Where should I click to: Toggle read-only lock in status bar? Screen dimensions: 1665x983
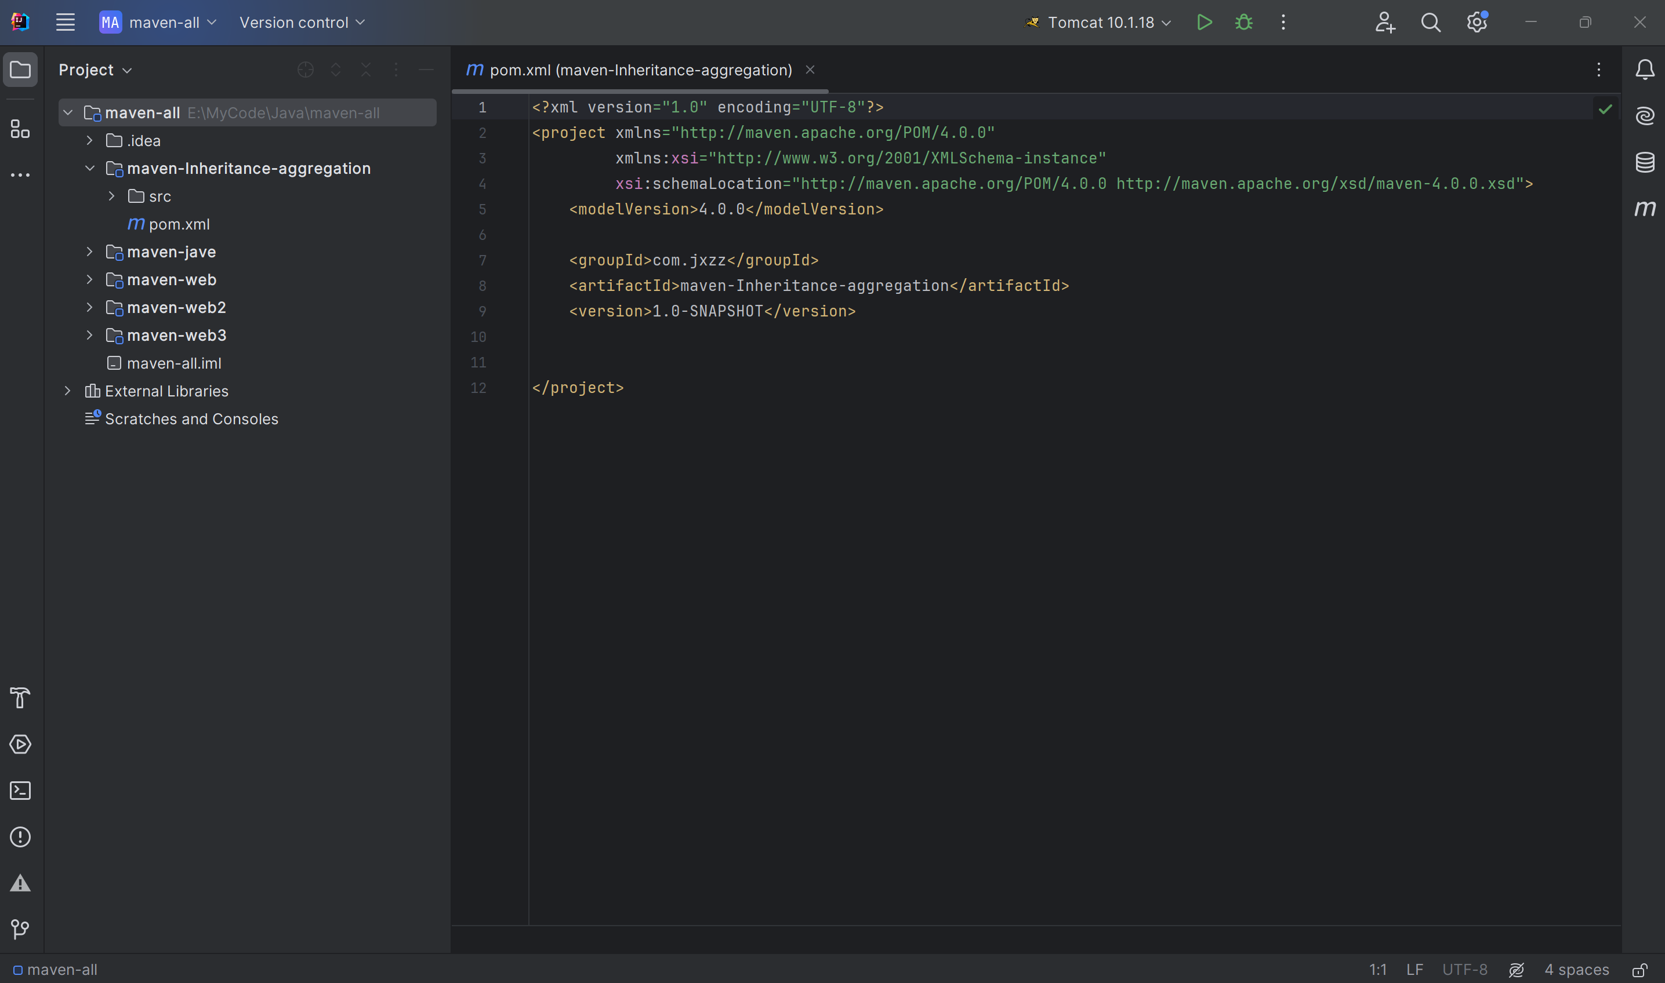[1640, 970]
